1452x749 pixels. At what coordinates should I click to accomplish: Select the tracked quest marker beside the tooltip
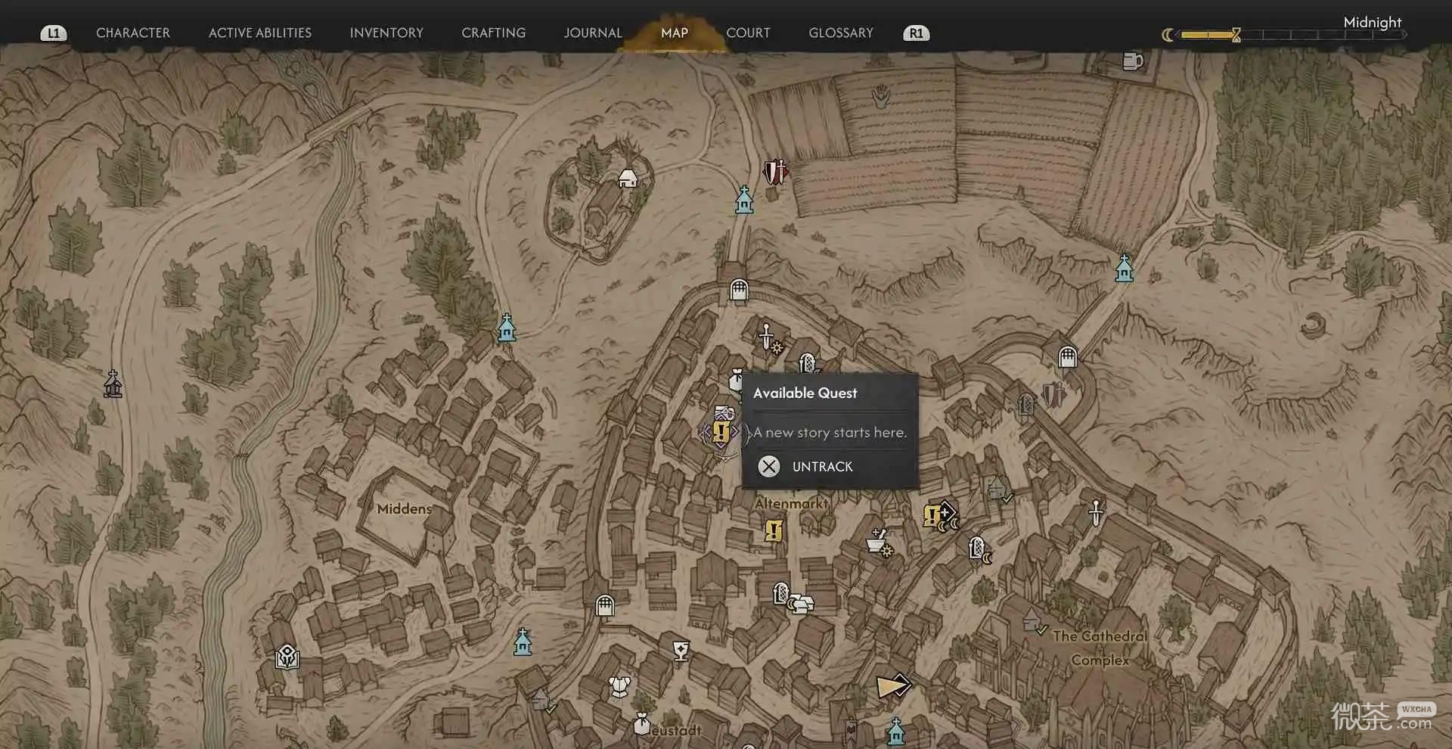[721, 433]
